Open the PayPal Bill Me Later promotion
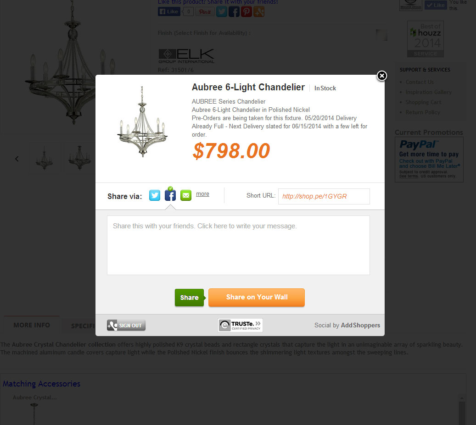The width and height of the screenshot is (476, 425). 429,160
